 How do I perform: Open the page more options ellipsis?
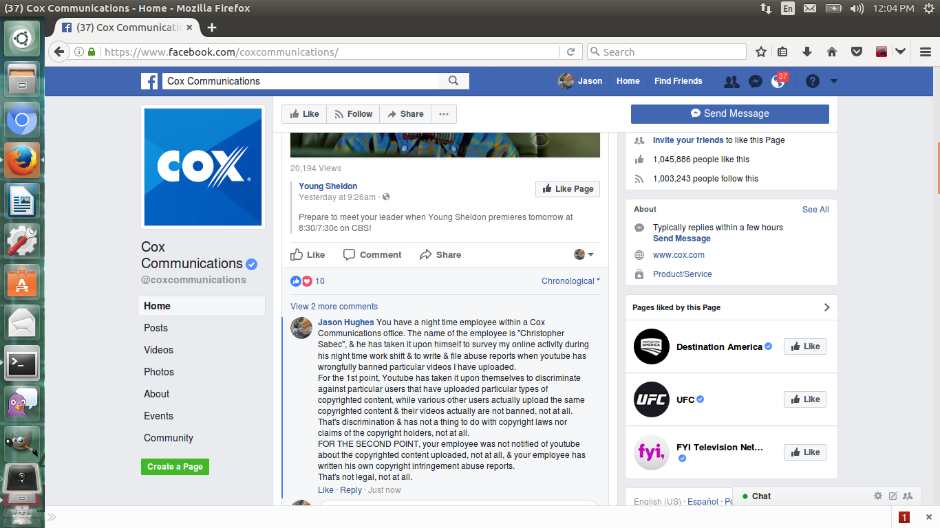[x=444, y=114]
